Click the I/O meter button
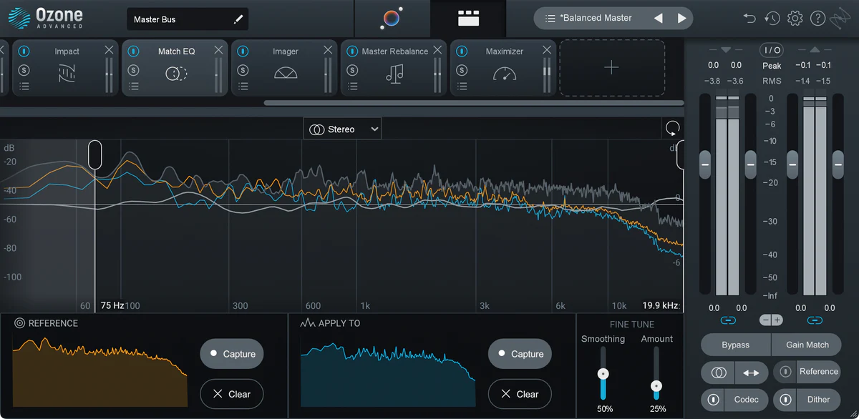The height and width of the screenshot is (419, 859). pyautogui.click(x=772, y=50)
